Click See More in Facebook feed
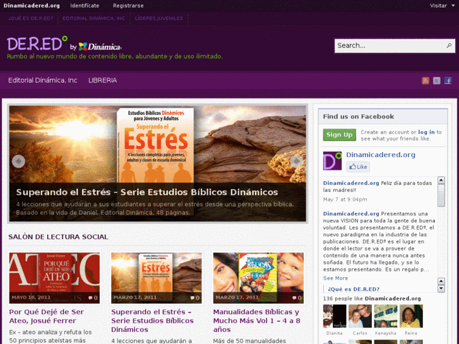This screenshot has height=344, width=459. pos(335,278)
